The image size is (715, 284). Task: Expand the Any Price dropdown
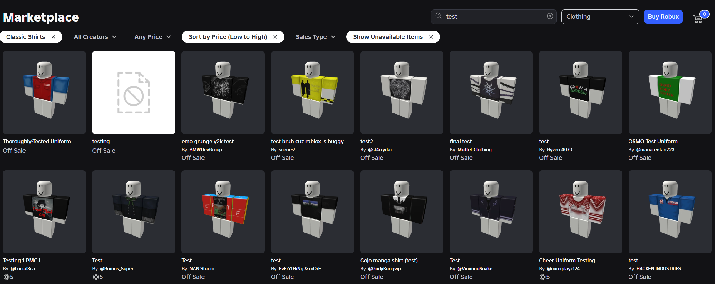(x=153, y=37)
